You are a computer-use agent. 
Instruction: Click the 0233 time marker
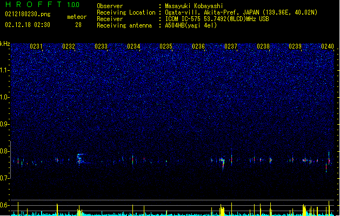point(101,46)
